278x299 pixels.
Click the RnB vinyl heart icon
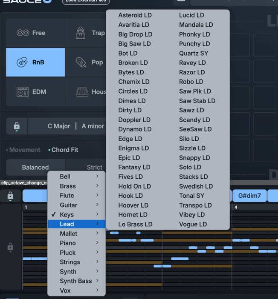22,63
